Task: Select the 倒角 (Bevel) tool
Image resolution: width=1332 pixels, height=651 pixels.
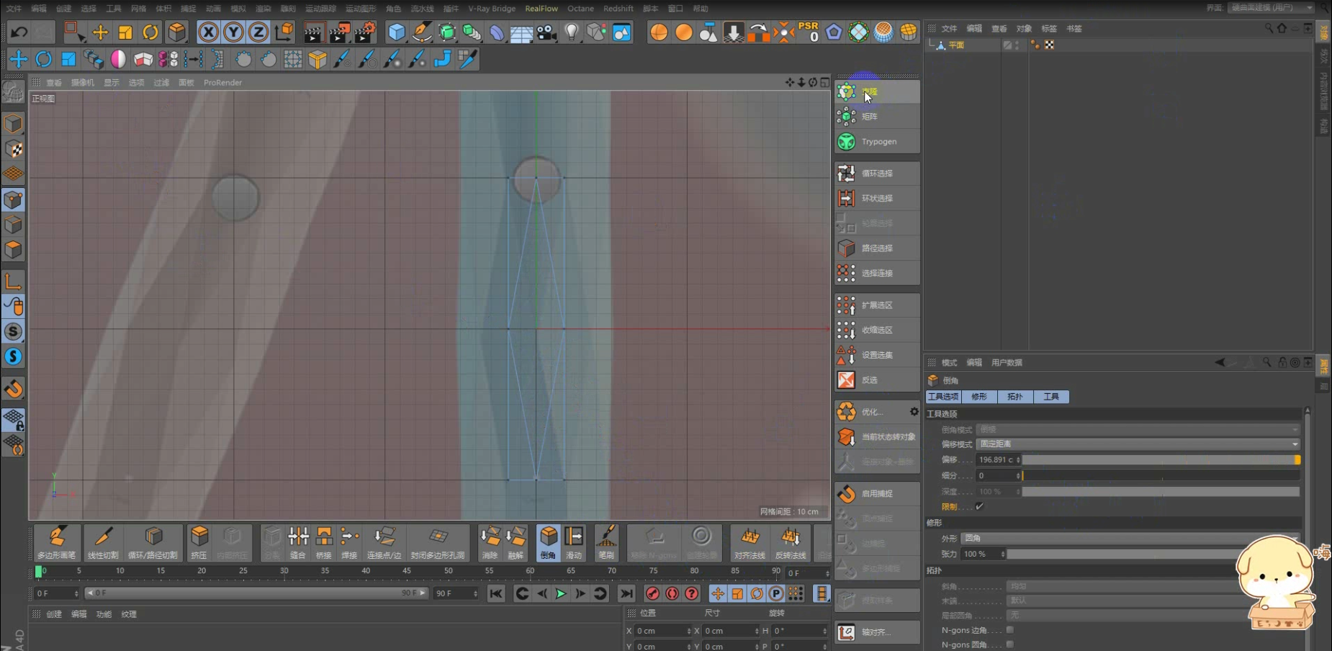Action: tap(548, 542)
